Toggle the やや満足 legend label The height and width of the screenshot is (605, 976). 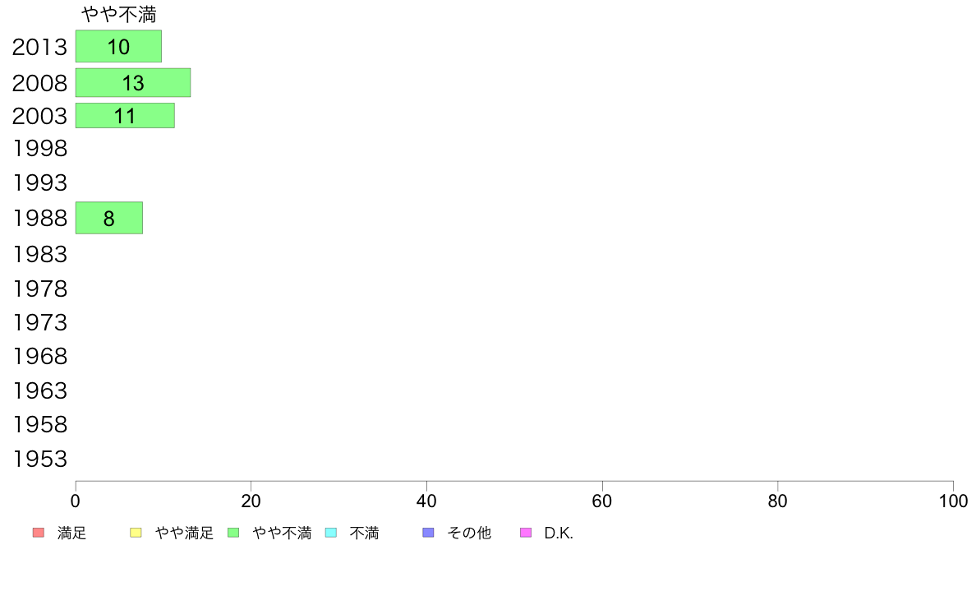pos(184,533)
